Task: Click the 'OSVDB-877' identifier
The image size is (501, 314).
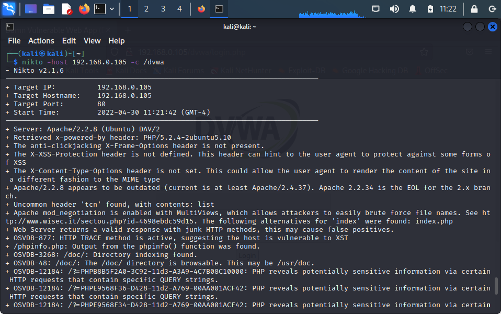Action: pyautogui.click(x=32, y=238)
